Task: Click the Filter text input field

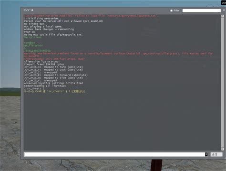Action: 202,10
